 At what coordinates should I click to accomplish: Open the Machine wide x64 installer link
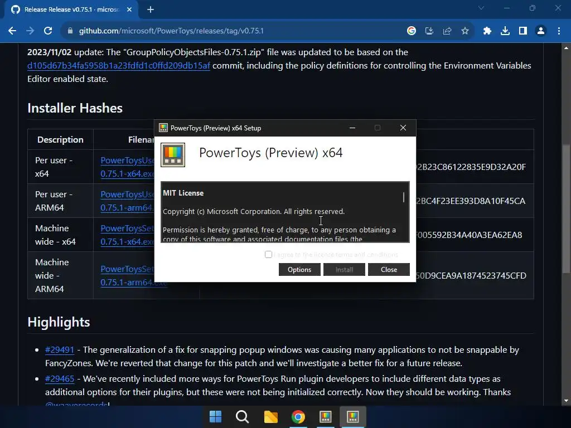[127, 235]
